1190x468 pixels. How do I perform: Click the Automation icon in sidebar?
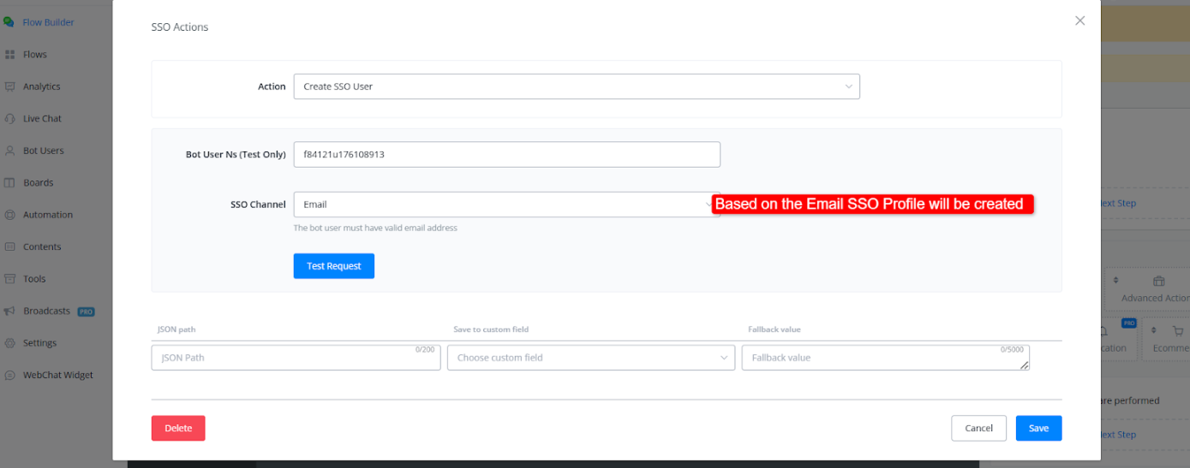(x=10, y=215)
